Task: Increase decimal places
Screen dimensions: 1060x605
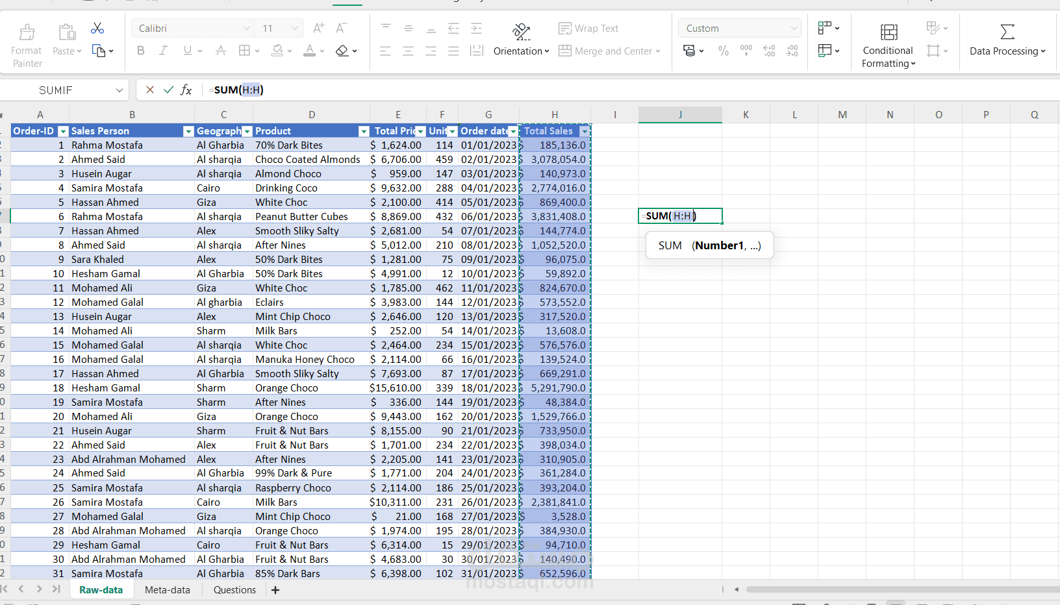Action: pyautogui.click(x=769, y=51)
